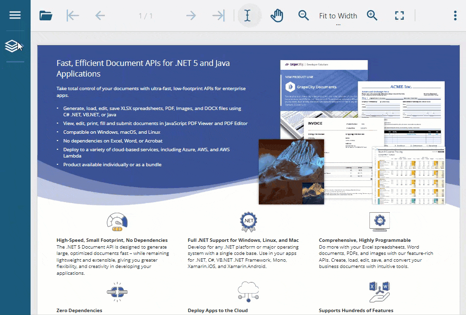Click the monitor gear icon above Comprehensive heading

point(380,222)
